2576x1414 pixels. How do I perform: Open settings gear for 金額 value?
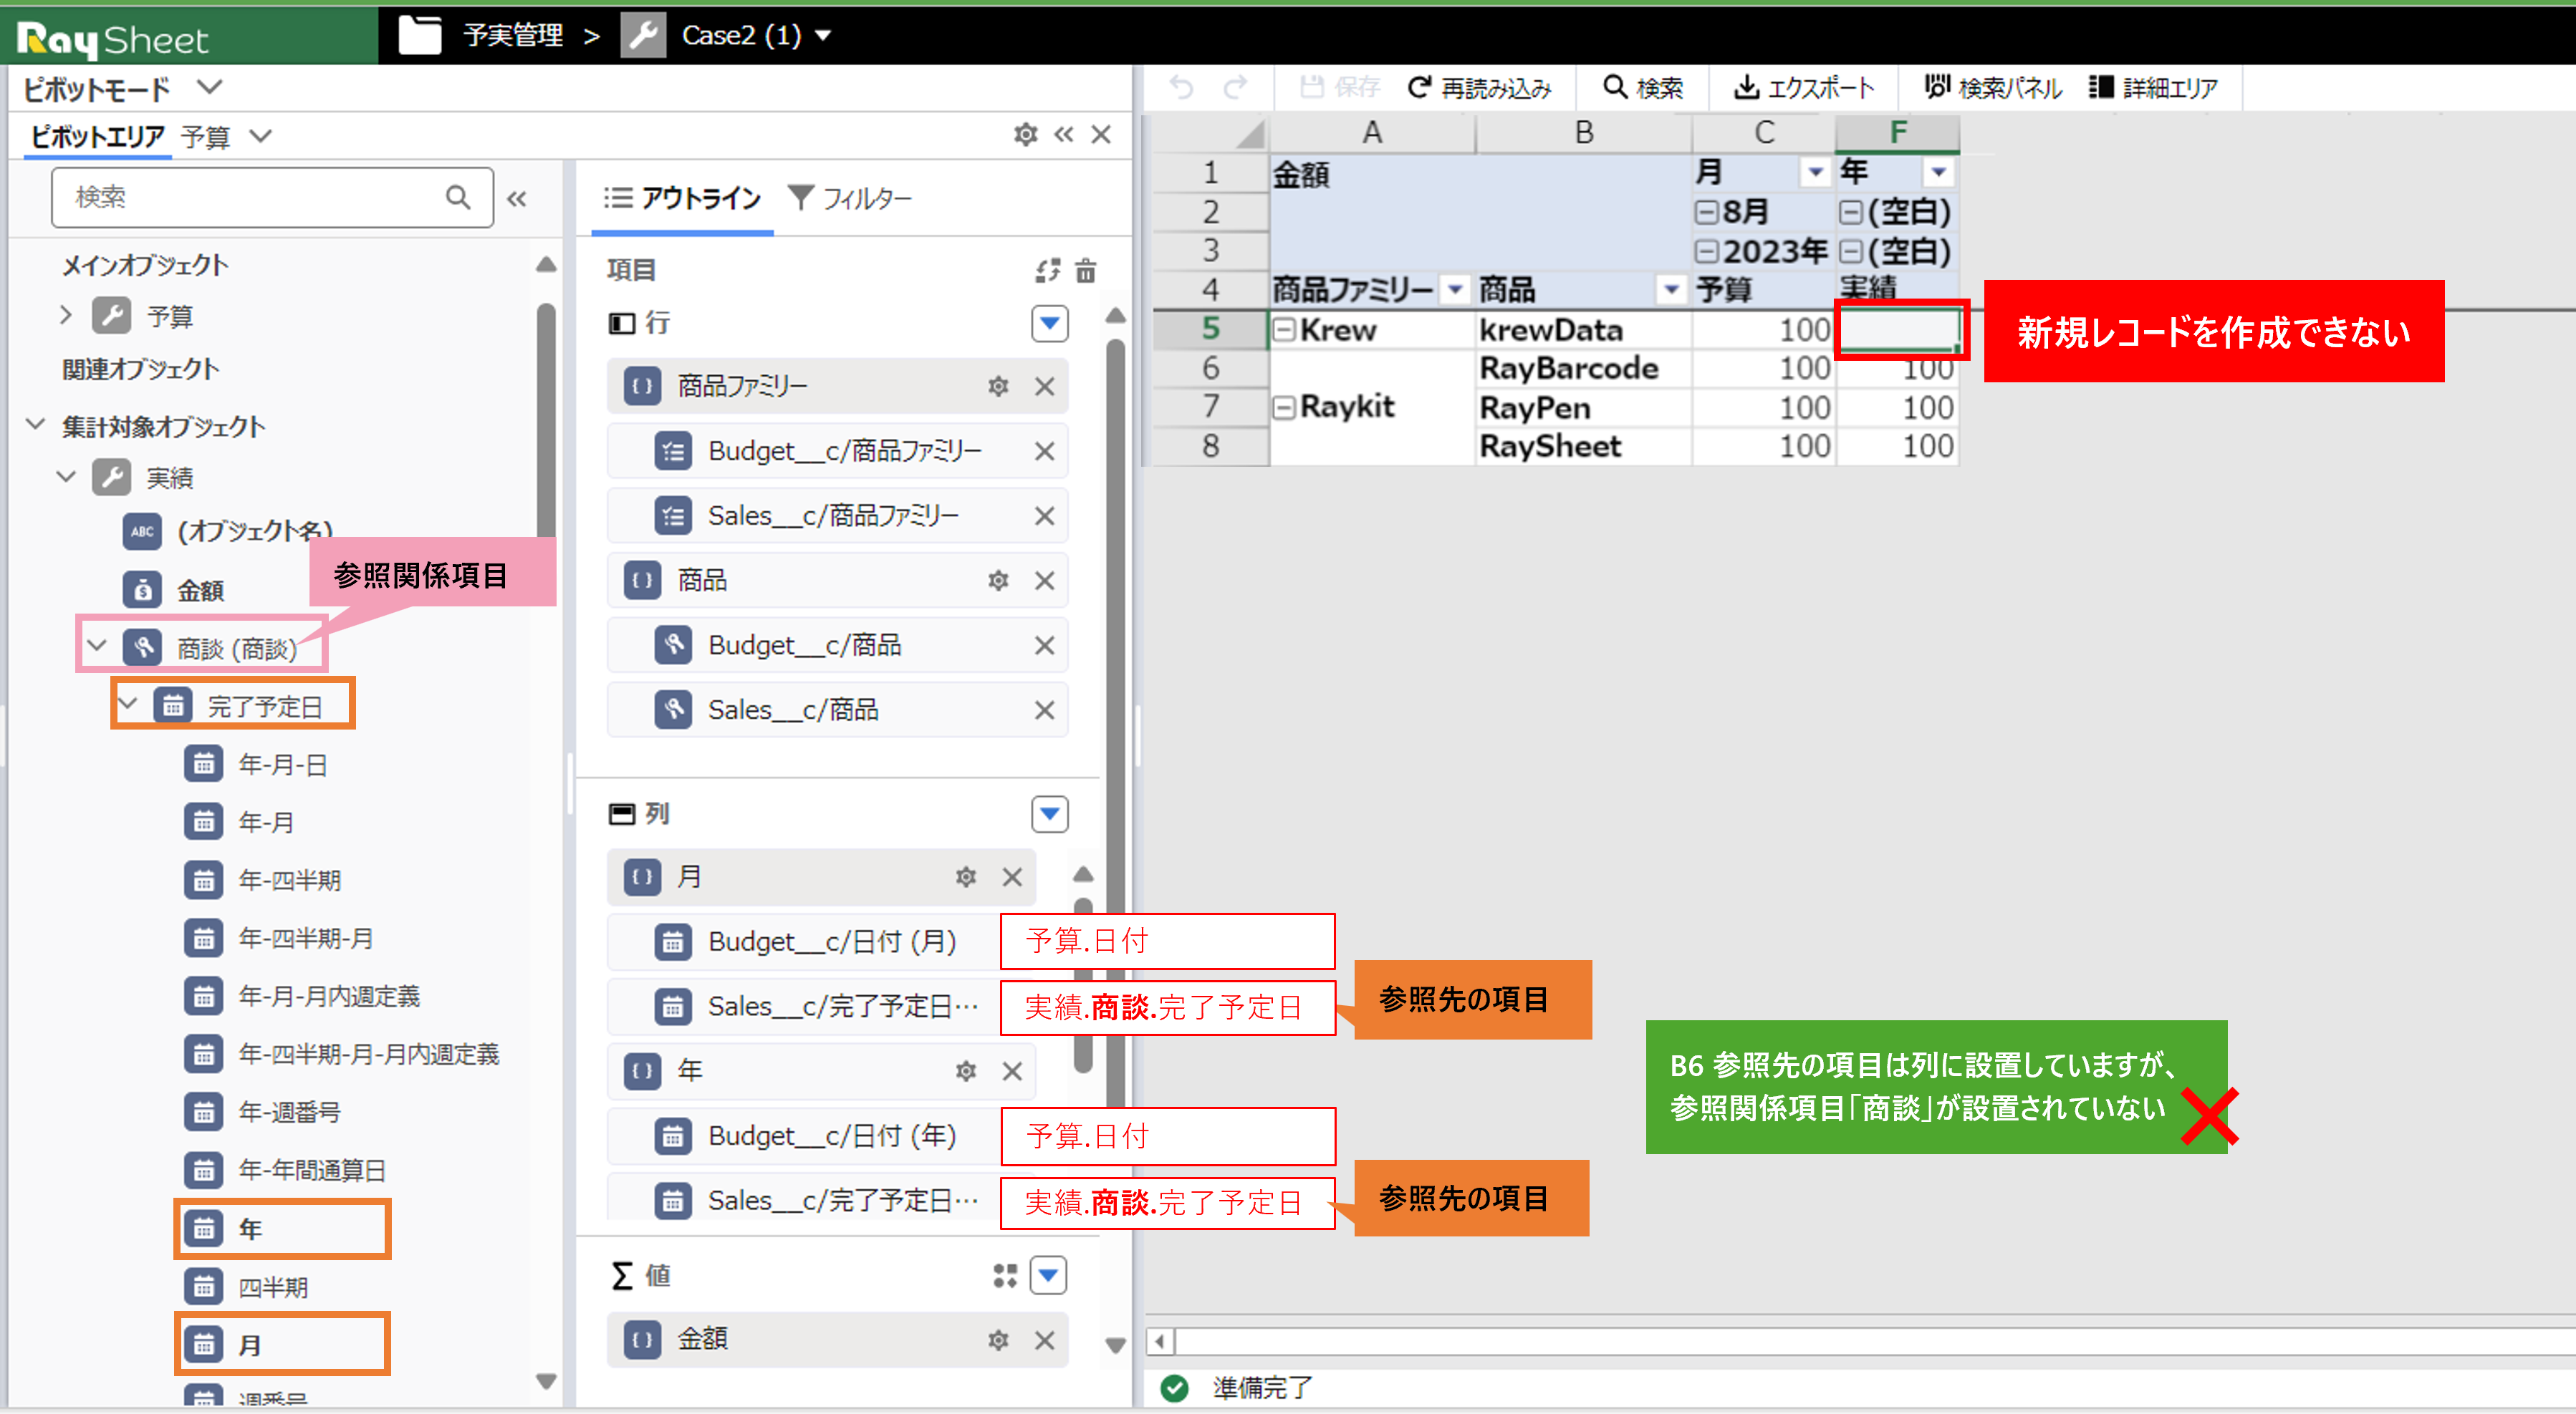(998, 1340)
